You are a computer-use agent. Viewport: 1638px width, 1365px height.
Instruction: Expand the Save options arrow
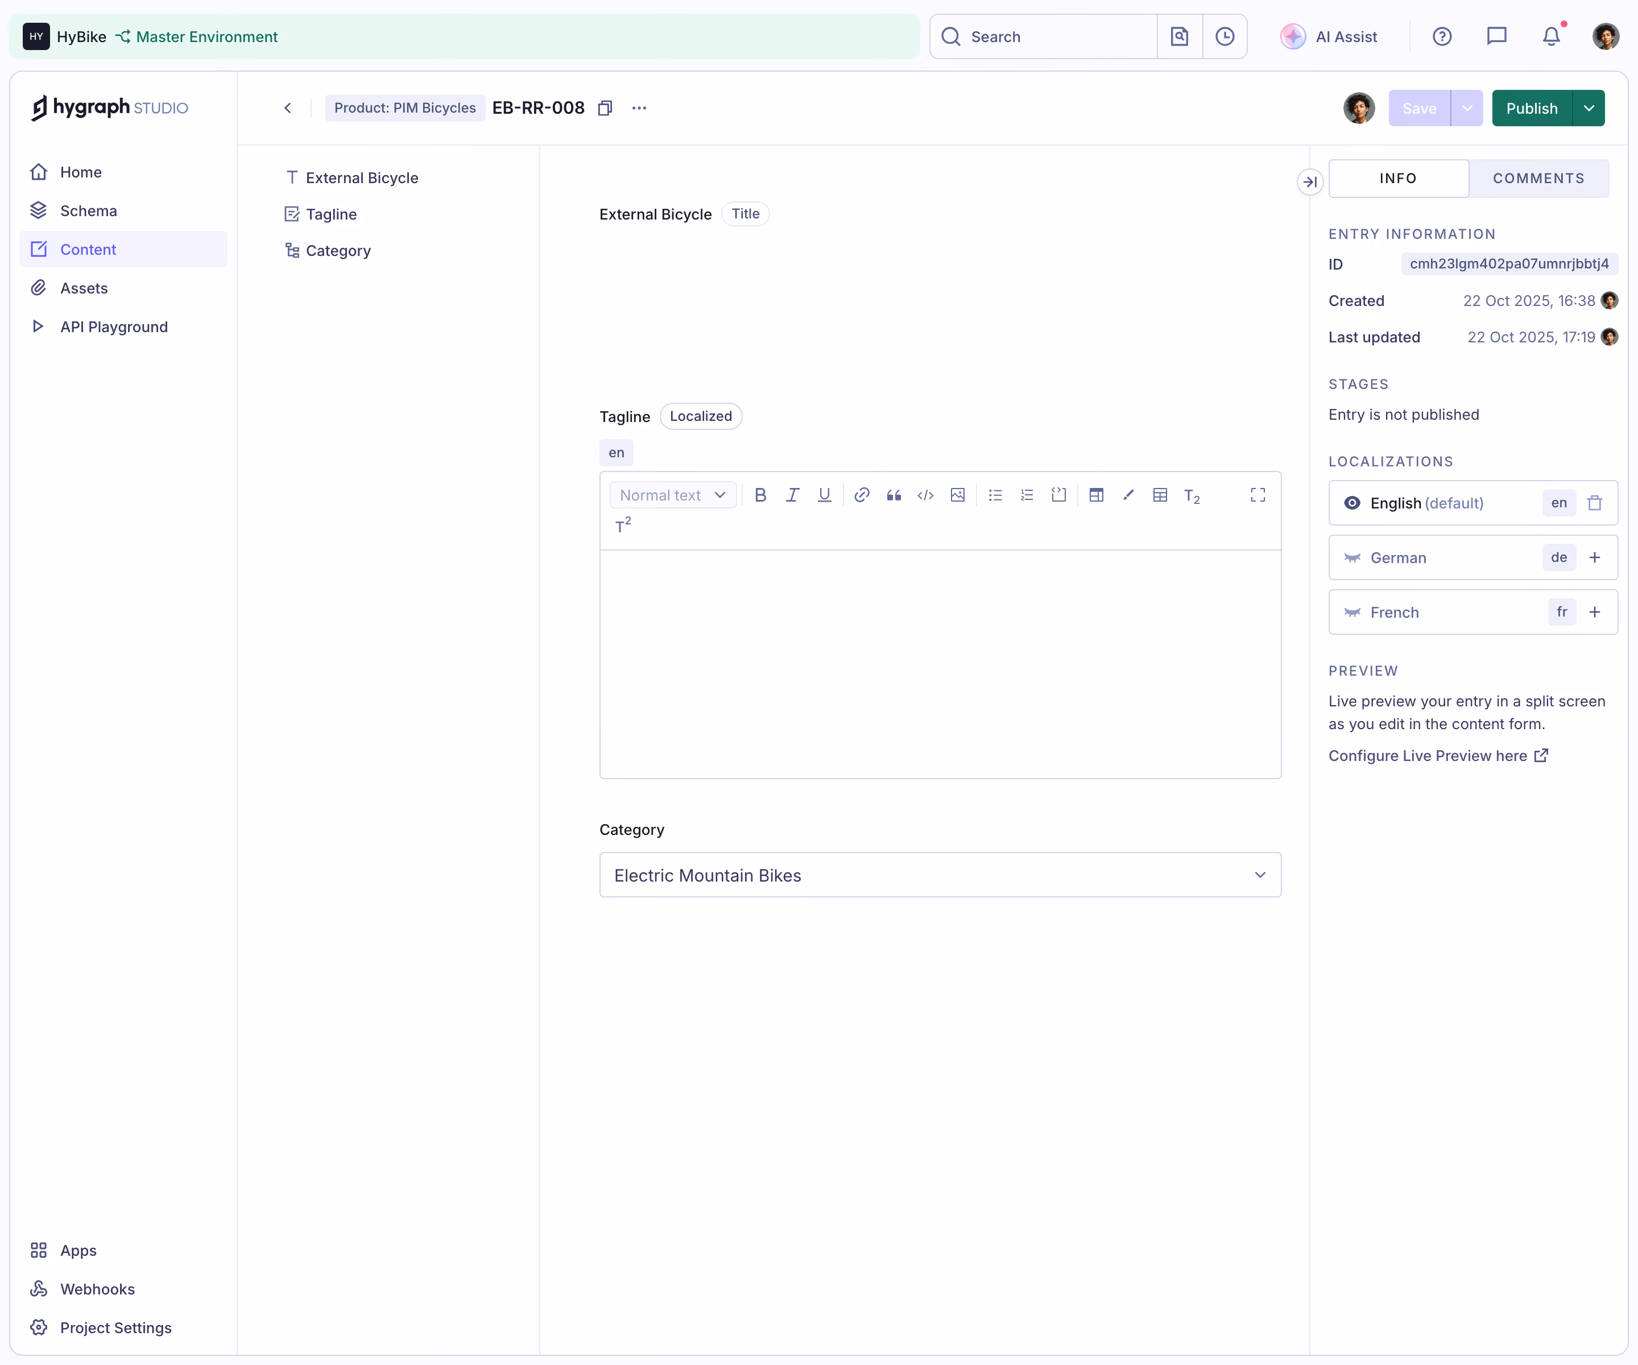click(x=1467, y=107)
